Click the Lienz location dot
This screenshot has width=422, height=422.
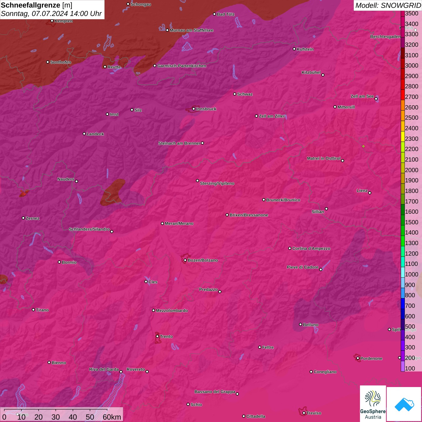click(x=370, y=193)
